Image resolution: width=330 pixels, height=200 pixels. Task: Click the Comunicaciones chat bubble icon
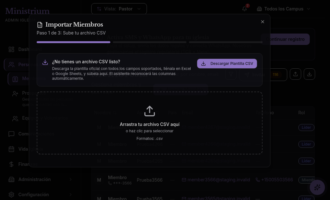pyautogui.click(x=11, y=134)
